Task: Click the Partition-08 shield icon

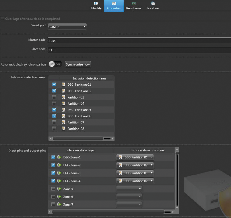Action: point(63,129)
